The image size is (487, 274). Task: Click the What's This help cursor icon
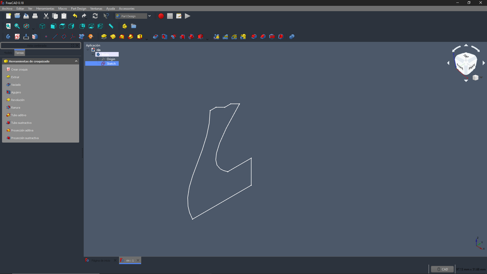point(106,16)
